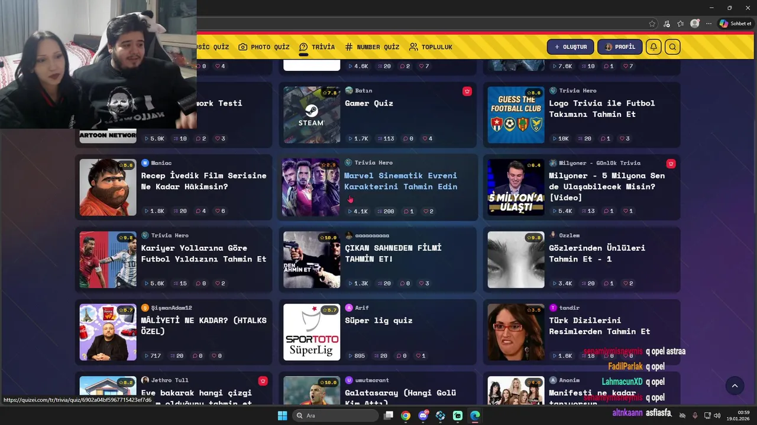Click the Marvel heroes thumbnail
This screenshot has height=425, width=757.
pyautogui.click(x=310, y=187)
